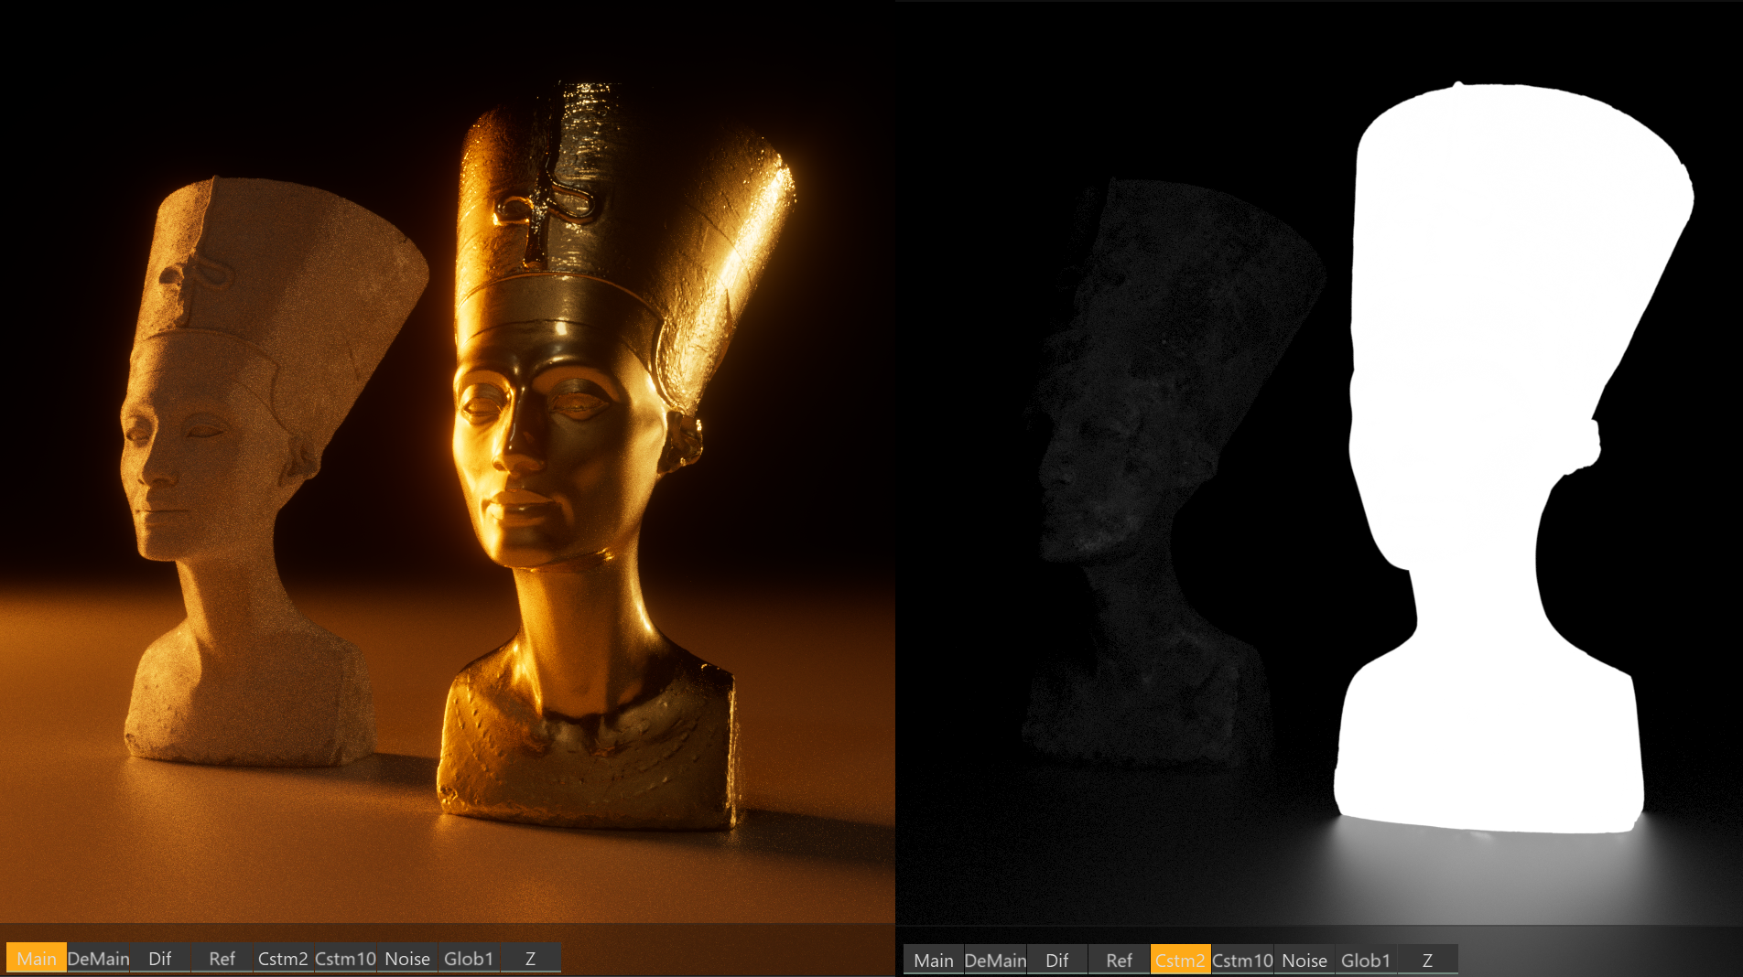Open Cstm10 tab under the color render
Screen dimensions: 1743x977
(x=345, y=958)
